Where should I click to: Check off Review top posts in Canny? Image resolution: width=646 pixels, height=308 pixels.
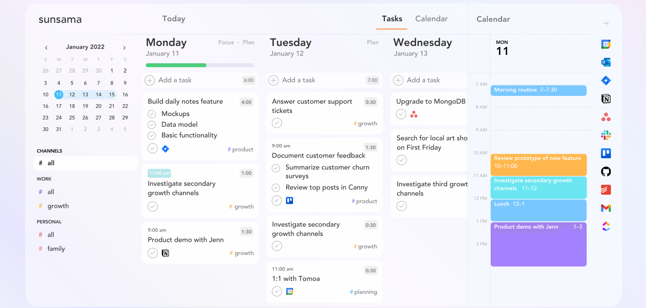click(x=276, y=188)
